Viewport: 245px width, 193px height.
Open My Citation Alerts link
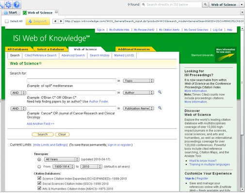[169, 30]
